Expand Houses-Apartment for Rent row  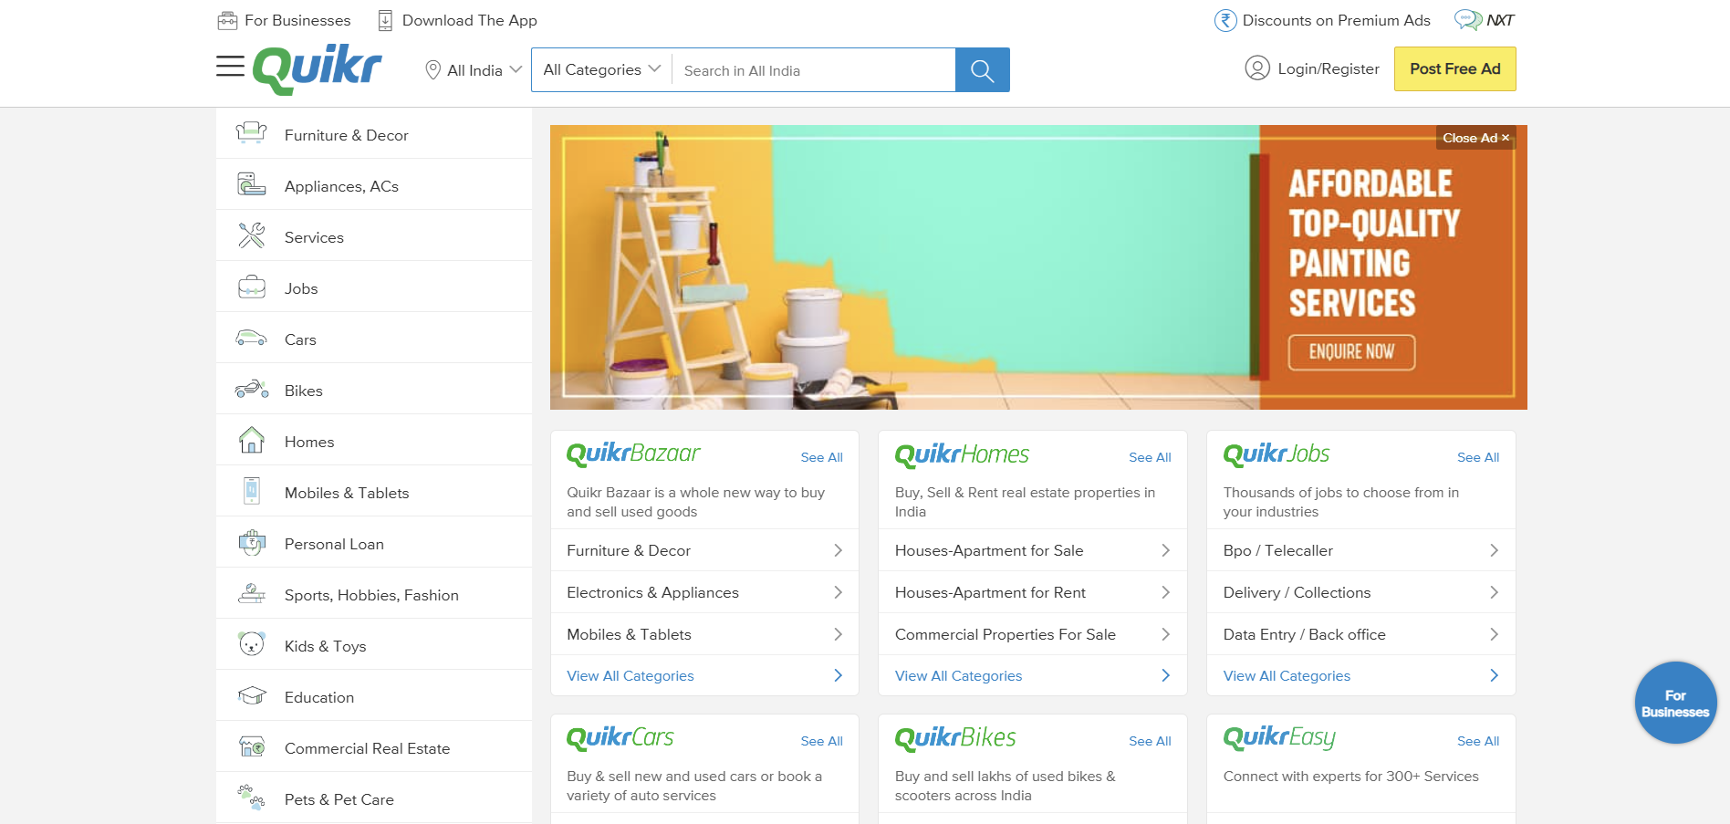(x=1033, y=592)
